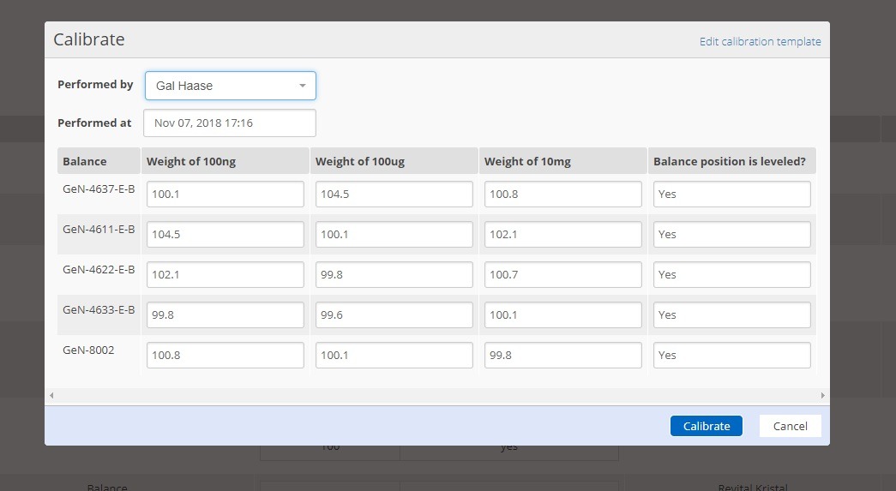Open the Edit calibration template link
The height and width of the screenshot is (491, 896).
tap(760, 42)
